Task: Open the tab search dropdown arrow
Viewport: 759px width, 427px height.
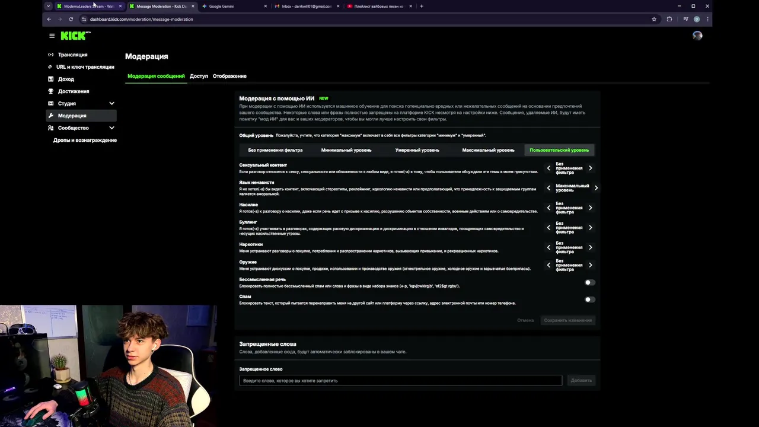Action: [49, 6]
